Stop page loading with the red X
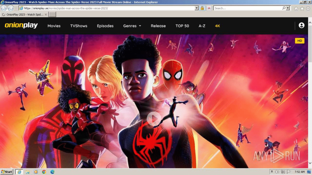The width and height of the screenshot is (312, 175). pos(209,8)
